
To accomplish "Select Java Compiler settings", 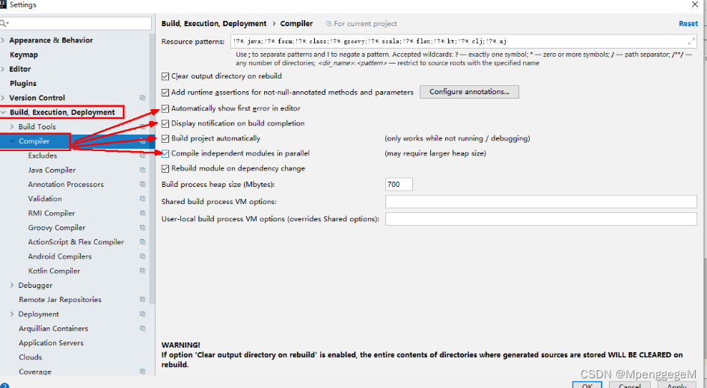I will pos(52,170).
